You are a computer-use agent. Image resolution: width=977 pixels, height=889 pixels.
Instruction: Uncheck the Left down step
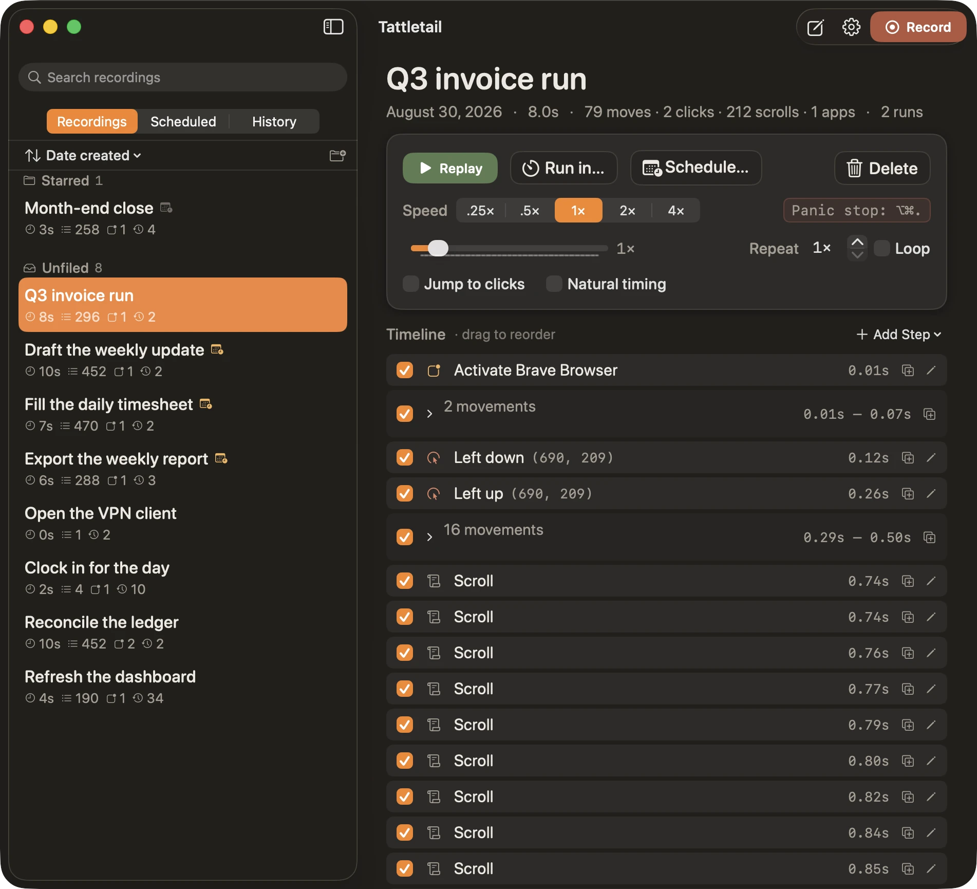coord(405,457)
